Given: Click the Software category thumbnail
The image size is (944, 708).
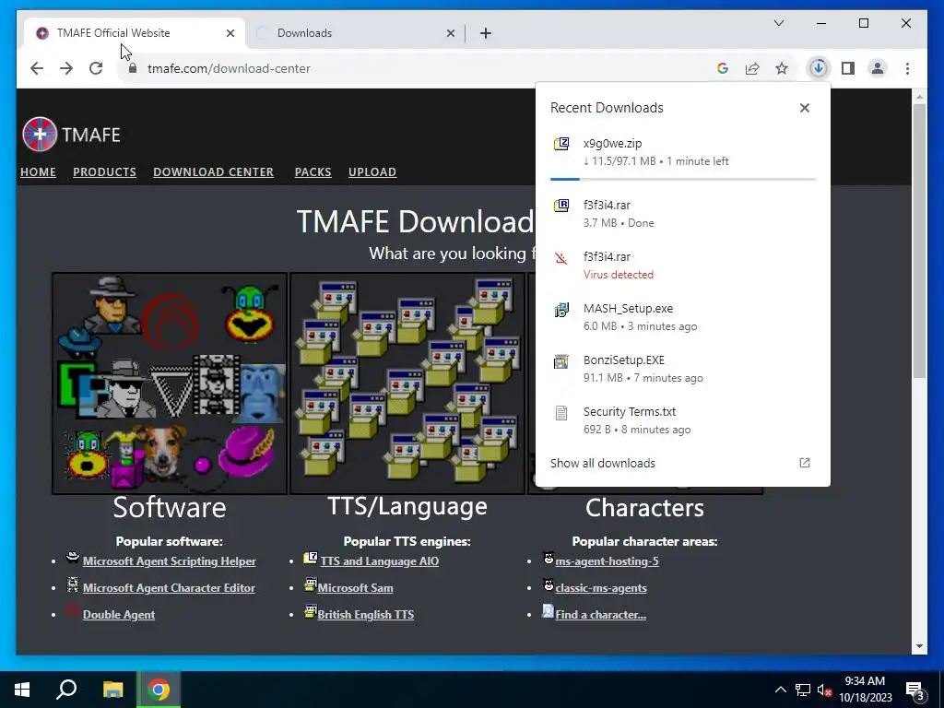Looking at the screenshot, I should [x=170, y=383].
